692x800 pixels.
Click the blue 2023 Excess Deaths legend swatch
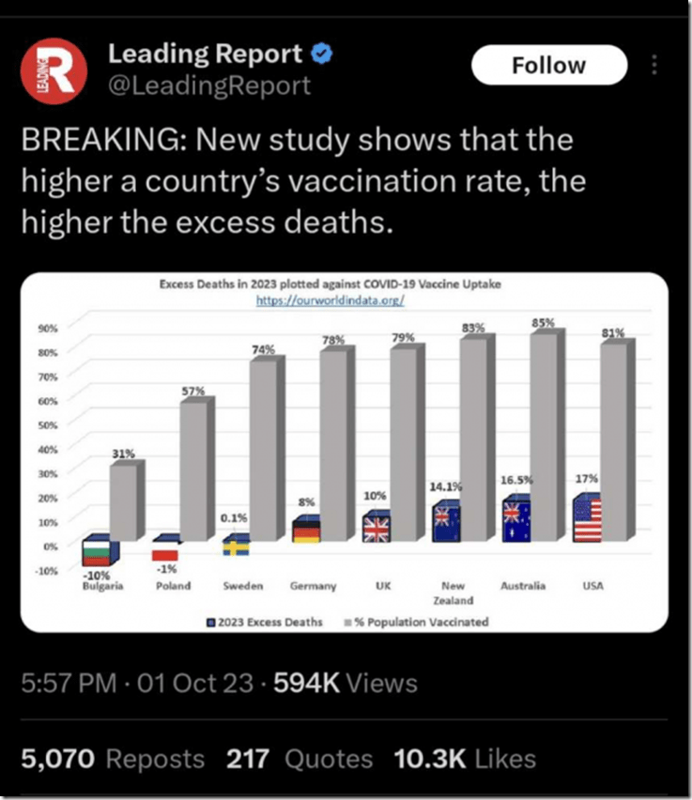[x=211, y=622]
